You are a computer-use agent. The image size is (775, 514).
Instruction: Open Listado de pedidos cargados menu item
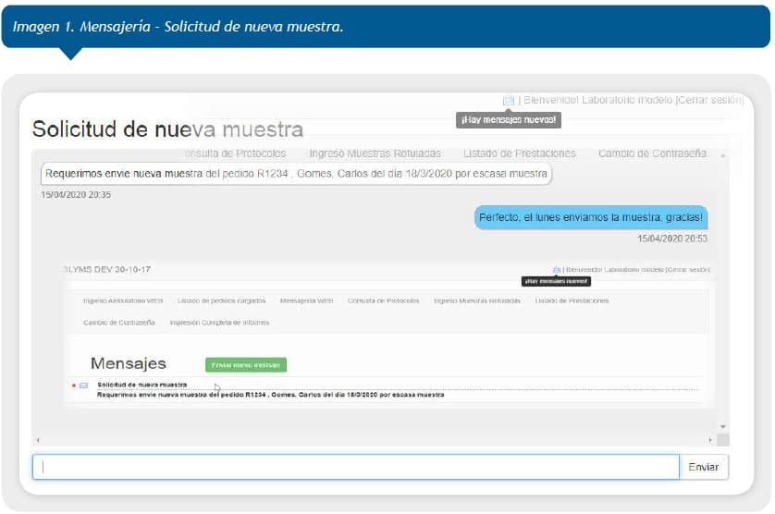[x=221, y=300]
